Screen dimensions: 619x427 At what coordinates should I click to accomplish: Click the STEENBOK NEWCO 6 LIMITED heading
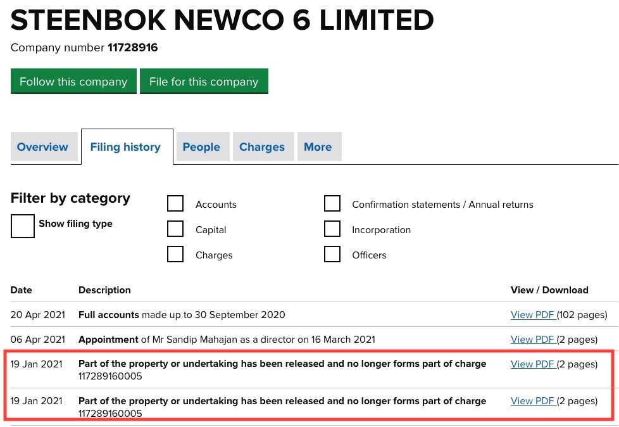pos(222,20)
